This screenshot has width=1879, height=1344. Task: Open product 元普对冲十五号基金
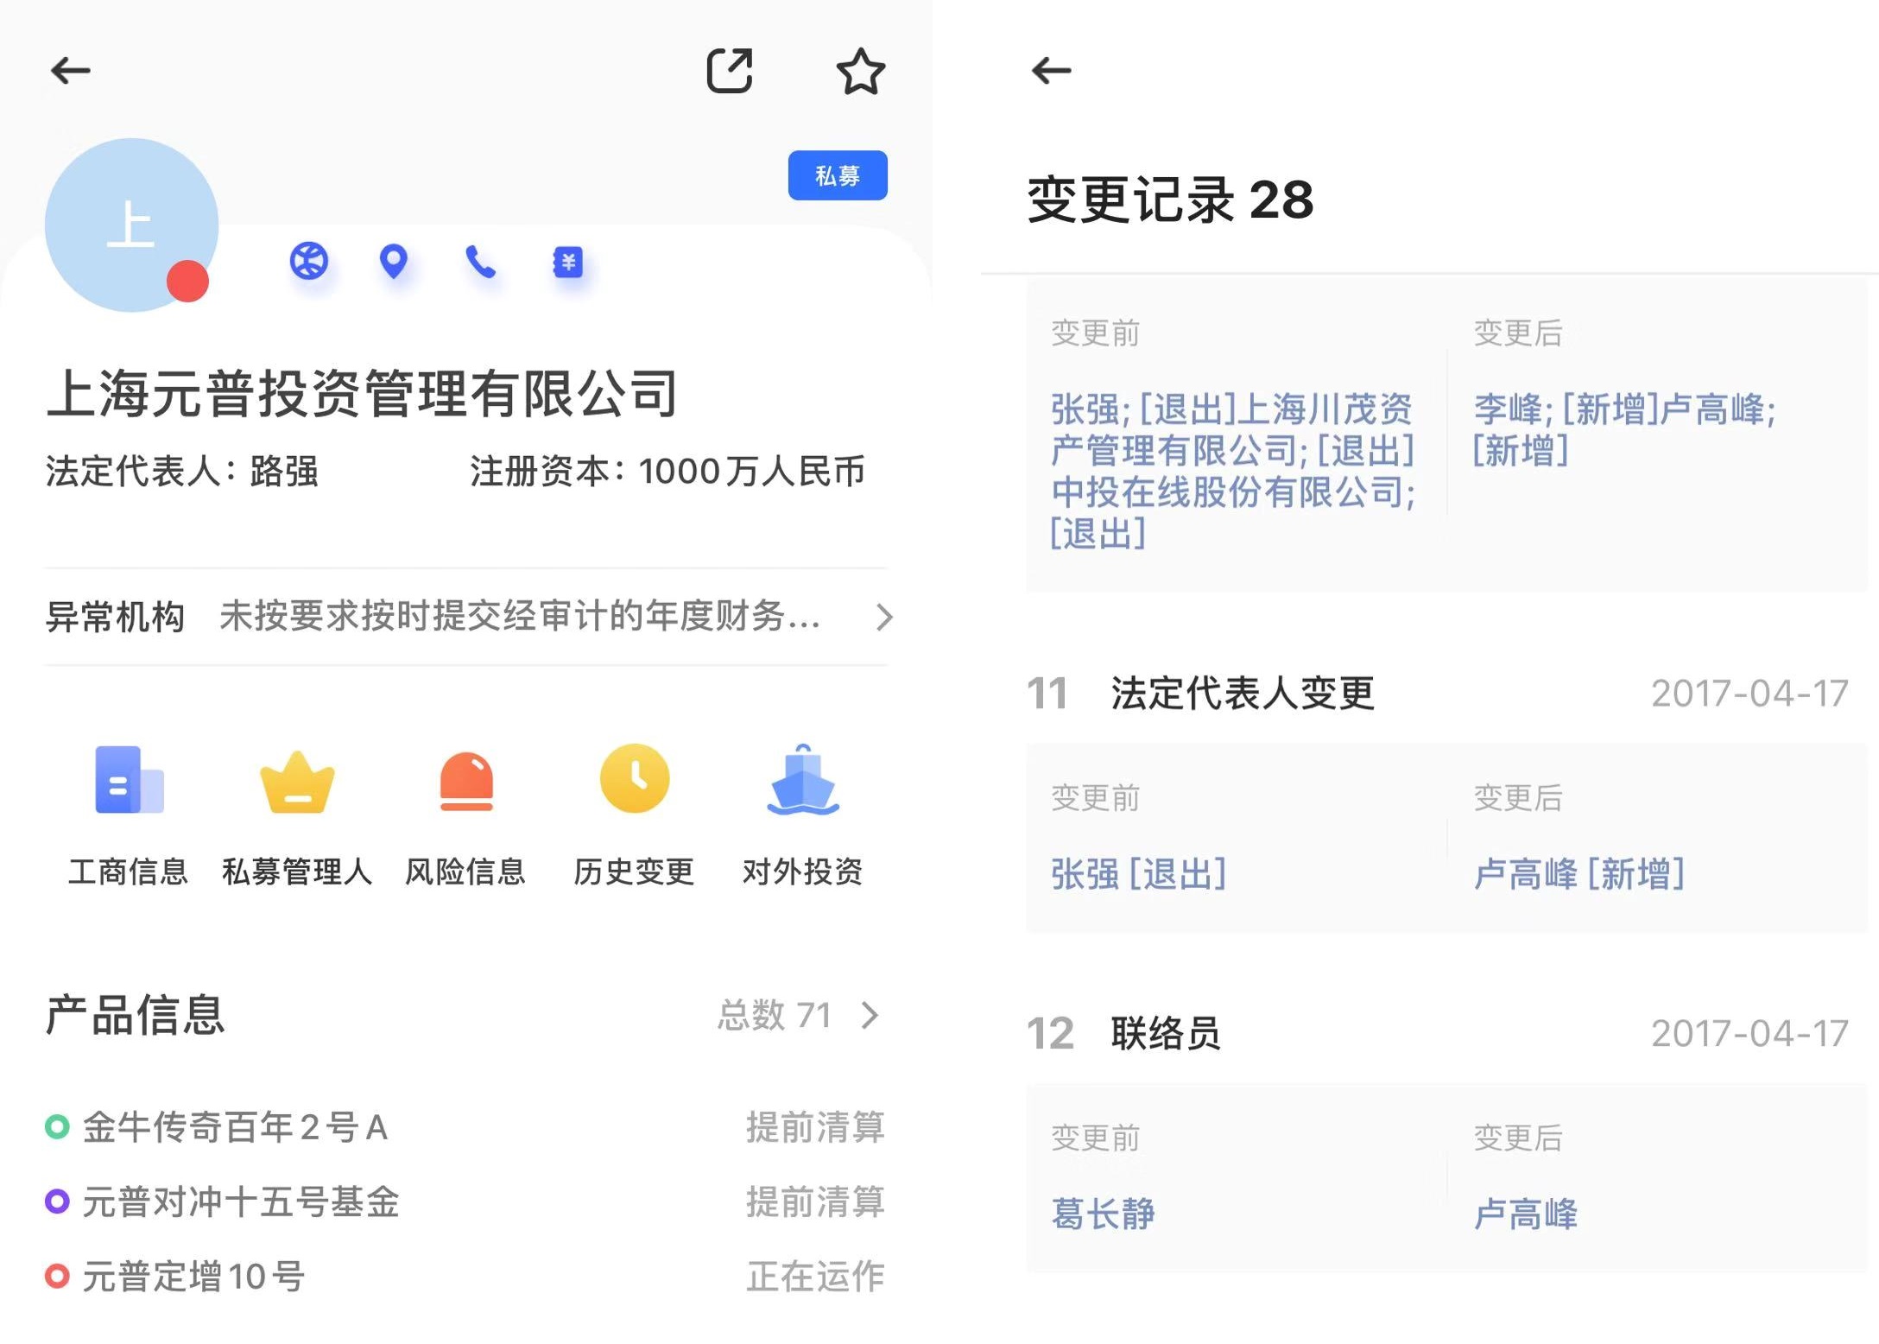tap(241, 1201)
